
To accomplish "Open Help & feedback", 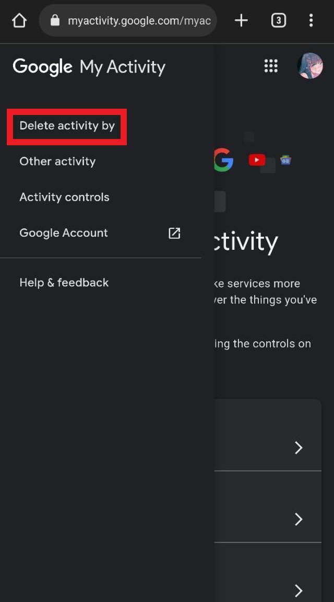I will coord(64,283).
